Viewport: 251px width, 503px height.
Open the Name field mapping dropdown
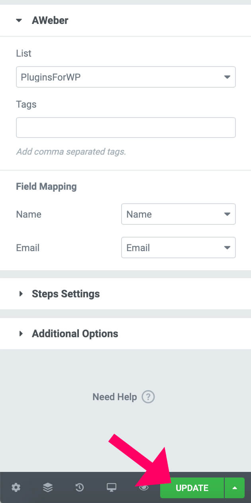(x=178, y=214)
